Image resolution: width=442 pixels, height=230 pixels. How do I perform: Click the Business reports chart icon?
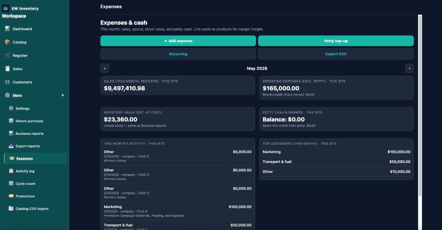(11, 133)
